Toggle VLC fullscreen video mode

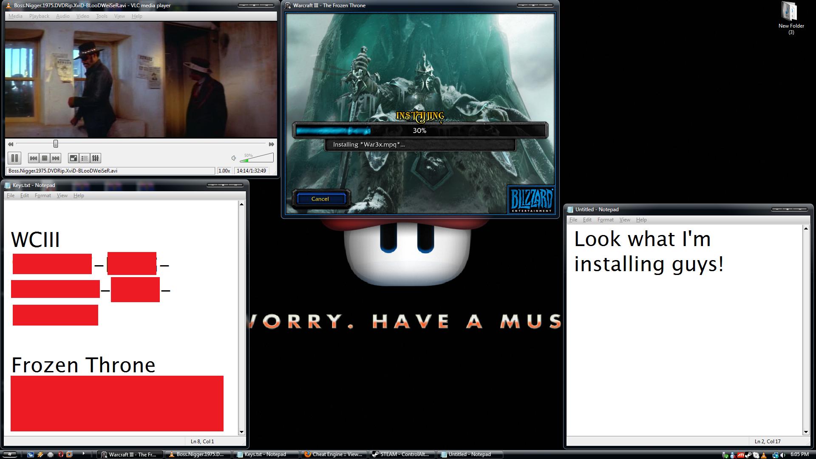pos(73,158)
